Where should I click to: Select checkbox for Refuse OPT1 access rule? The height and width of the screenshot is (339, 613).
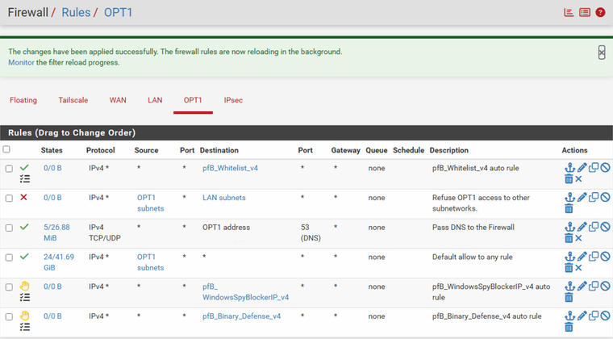[9, 198]
